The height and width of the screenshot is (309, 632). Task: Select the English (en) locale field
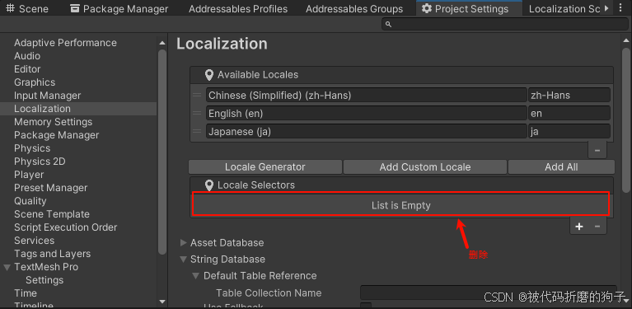[367, 113]
